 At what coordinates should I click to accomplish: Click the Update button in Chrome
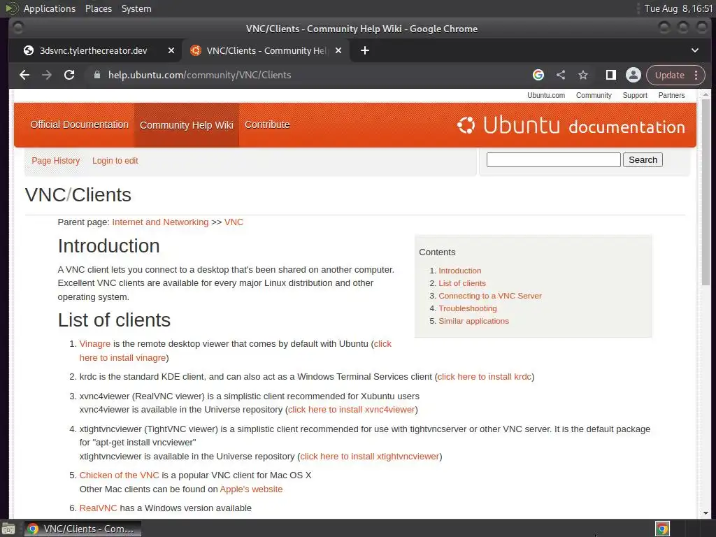click(669, 75)
